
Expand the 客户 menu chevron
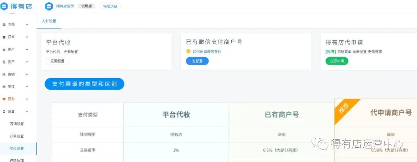[x=27, y=50]
